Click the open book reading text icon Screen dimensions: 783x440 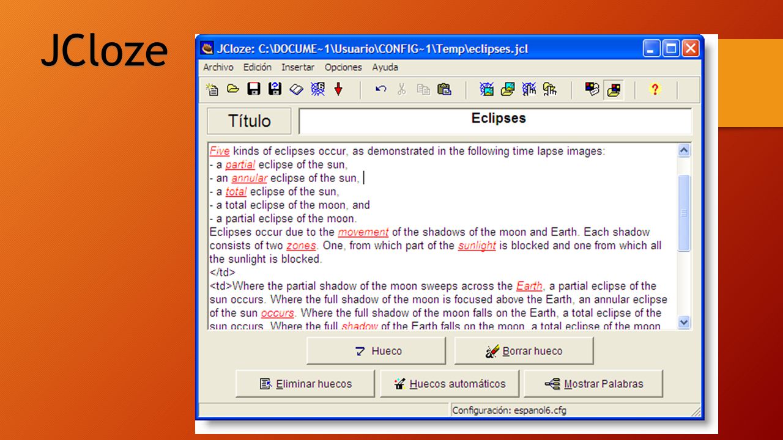click(x=296, y=90)
